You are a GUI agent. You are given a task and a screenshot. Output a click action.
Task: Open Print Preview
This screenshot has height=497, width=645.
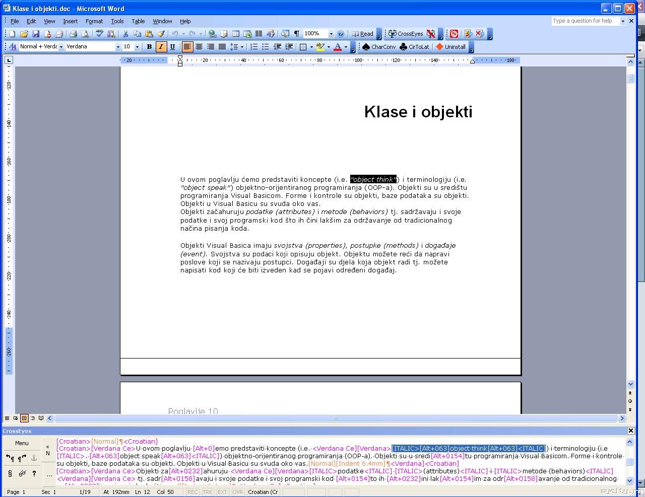[85, 34]
